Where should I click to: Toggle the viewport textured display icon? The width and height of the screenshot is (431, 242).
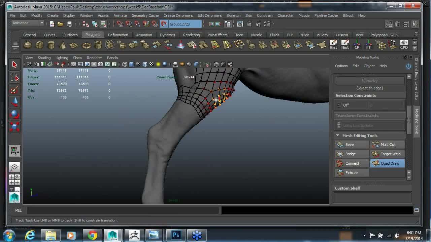(x=152, y=64)
